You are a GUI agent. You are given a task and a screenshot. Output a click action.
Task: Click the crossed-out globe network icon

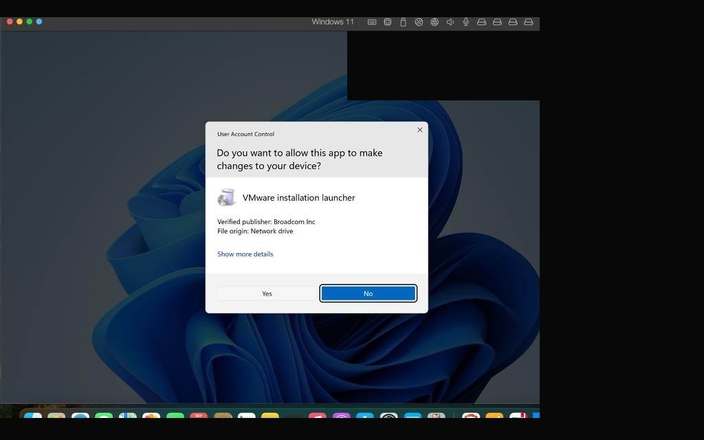[419, 22]
